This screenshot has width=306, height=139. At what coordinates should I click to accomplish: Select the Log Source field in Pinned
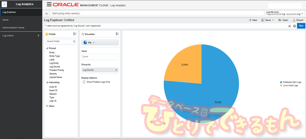point(55,66)
